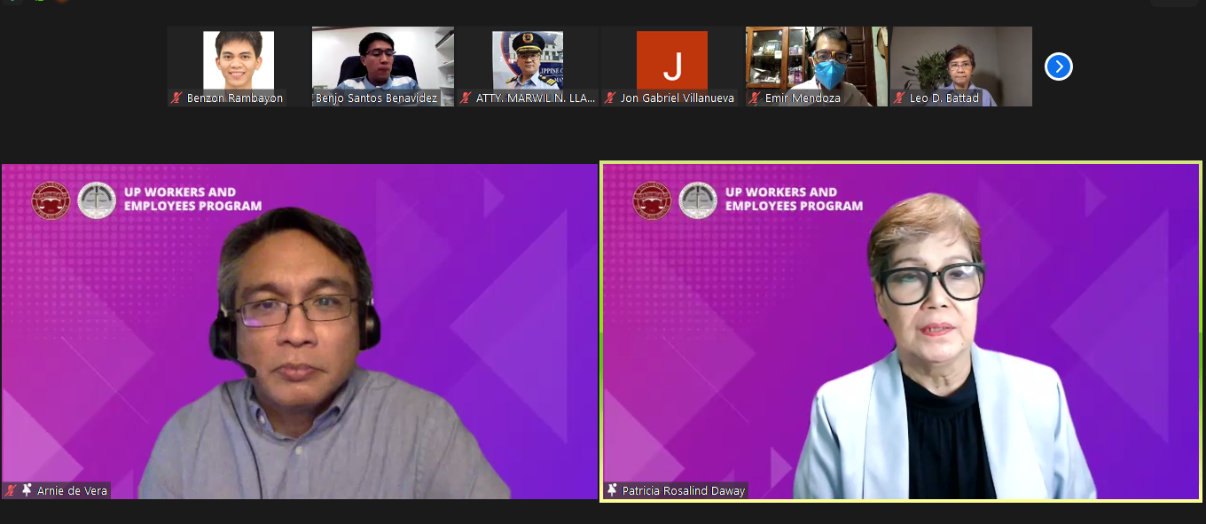Click muted mic icon beside Leo D. Battad
1206x524 pixels.
(899, 98)
